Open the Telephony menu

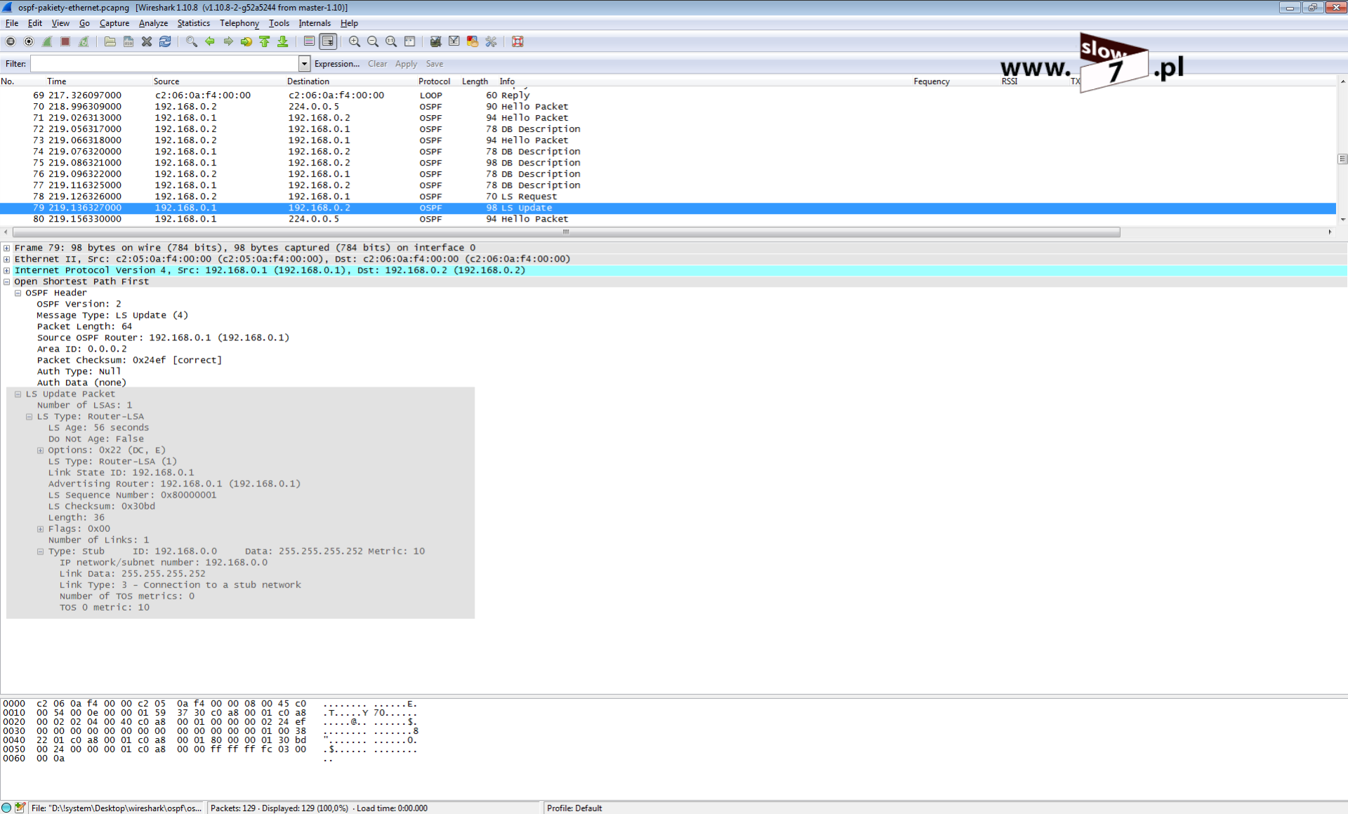tap(239, 23)
